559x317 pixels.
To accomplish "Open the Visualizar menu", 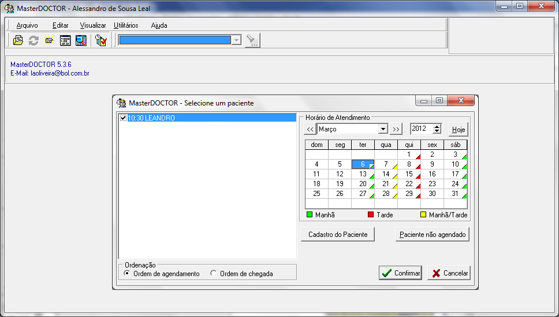I will click(x=93, y=25).
